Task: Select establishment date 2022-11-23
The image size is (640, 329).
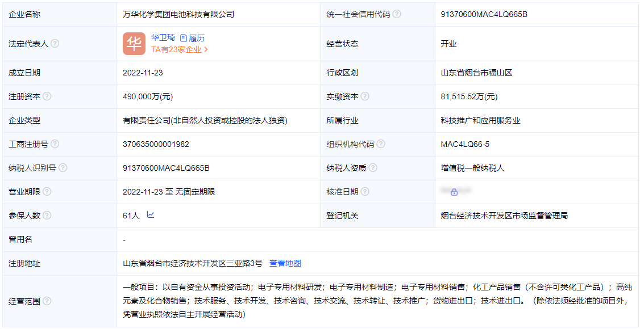Action: (x=143, y=73)
